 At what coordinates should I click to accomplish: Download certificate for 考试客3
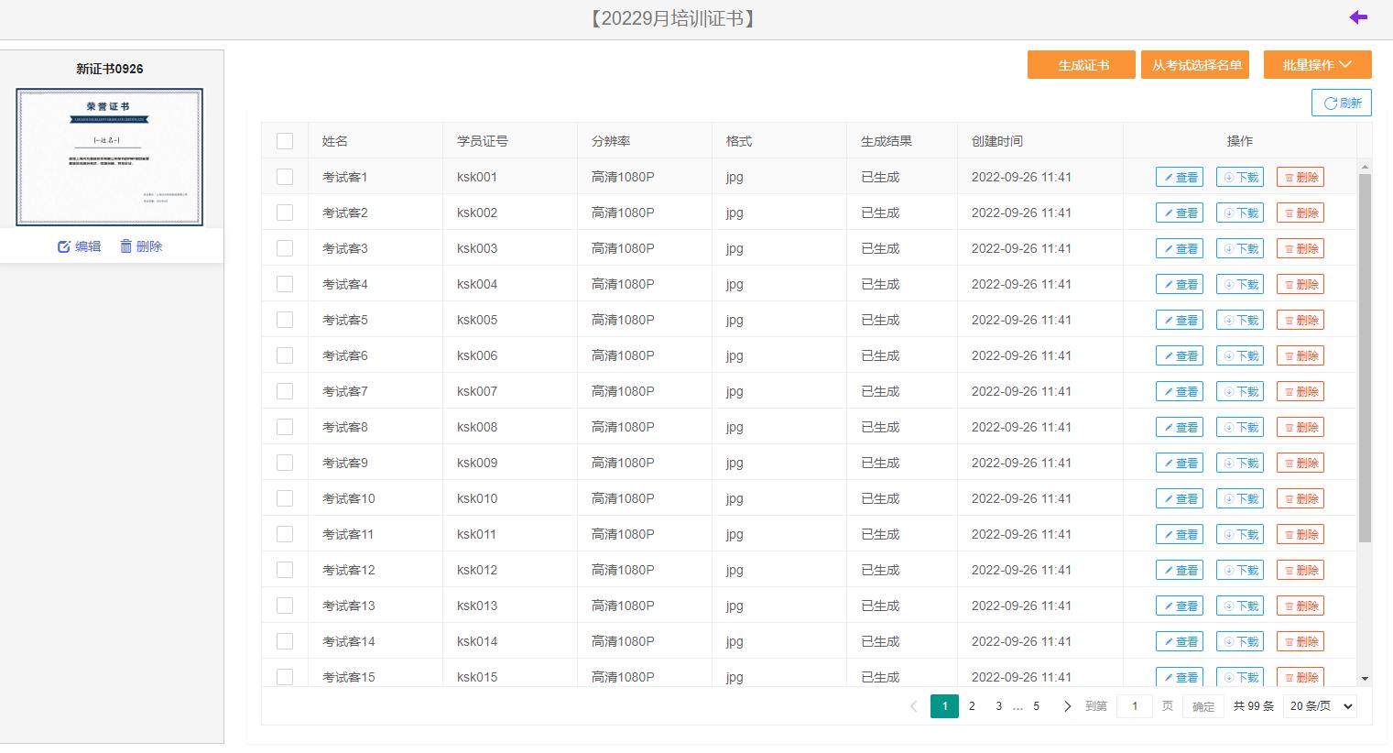click(x=1239, y=249)
